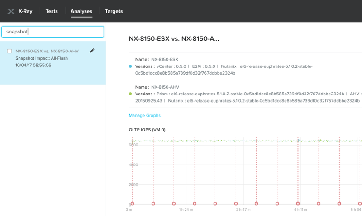Viewport: 362px width, 216px height.
Task: Click the snapshot marker just left of 2 h 47 m
Action: [236, 203]
